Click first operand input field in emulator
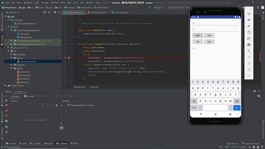Image resolution: width=265 pixels, height=149 pixels. 215,24
